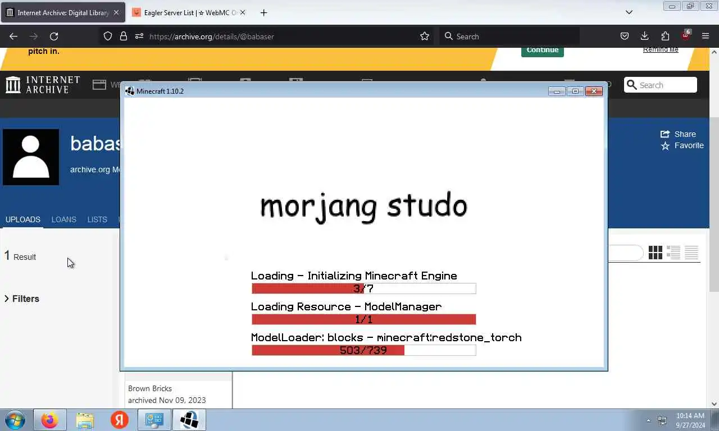
Task: Share the babaser profile
Action: point(678,134)
